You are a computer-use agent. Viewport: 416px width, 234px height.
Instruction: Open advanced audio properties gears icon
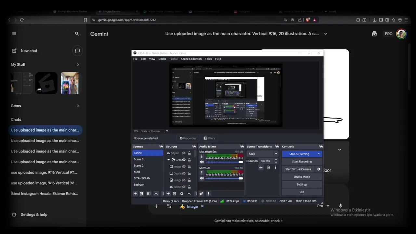[201, 194]
